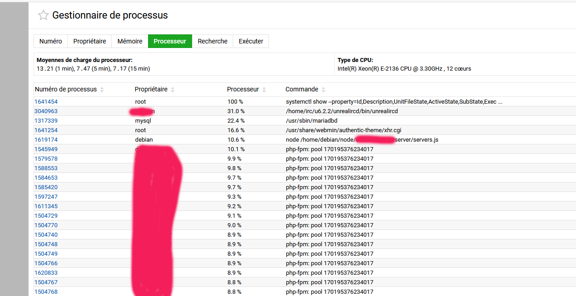Open process link 1620833
Screen dimensions: 576x296
click(46, 273)
